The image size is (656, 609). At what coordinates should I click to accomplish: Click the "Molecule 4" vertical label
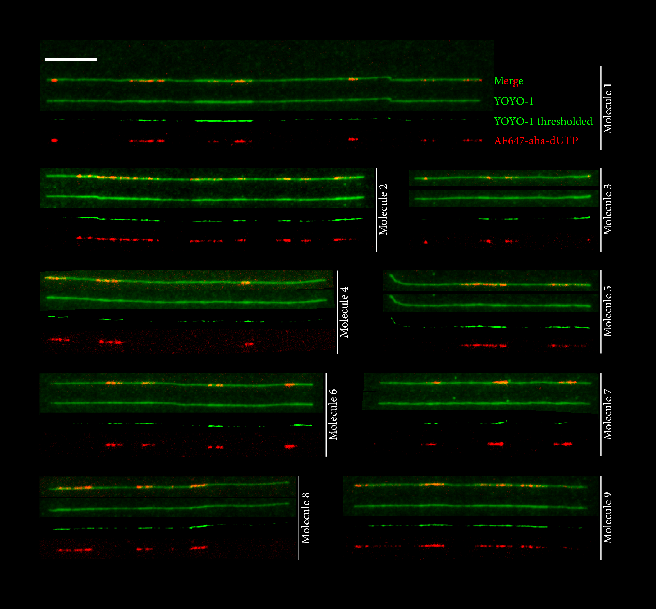(344, 312)
